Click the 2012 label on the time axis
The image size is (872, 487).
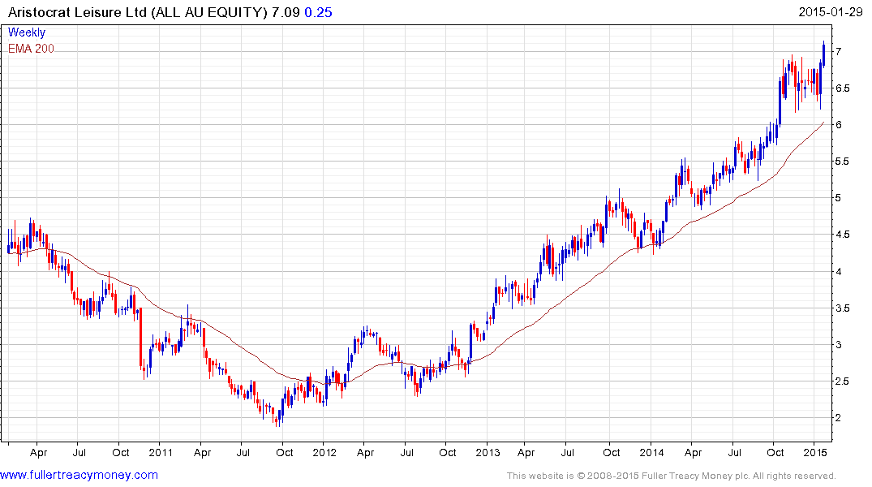click(x=324, y=452)
